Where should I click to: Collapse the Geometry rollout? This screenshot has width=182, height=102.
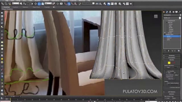pyautogui.click(x=171, y=94)
